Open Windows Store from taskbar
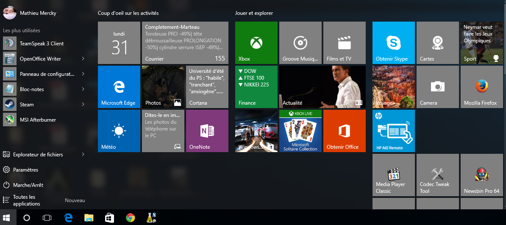The image size is (506, 225). pyautogui.click(x=110, y=218)
